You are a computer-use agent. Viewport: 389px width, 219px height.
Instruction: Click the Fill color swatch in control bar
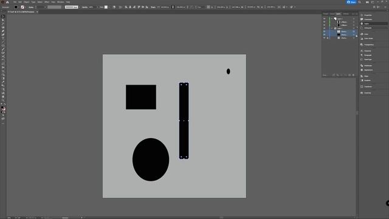[x=16, y=7]
